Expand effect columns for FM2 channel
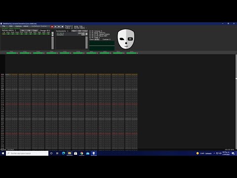Image resolution: width=237 pixels, height=178 pixels. tap(31, 53)
